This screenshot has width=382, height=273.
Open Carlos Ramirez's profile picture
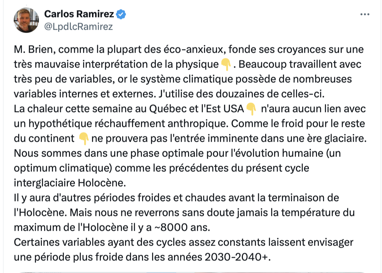coord(26,20)
